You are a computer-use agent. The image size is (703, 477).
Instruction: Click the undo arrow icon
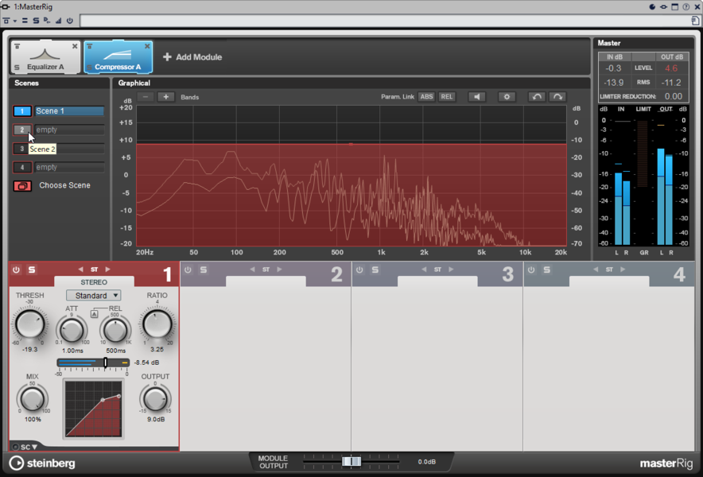(x=537, y=97)
